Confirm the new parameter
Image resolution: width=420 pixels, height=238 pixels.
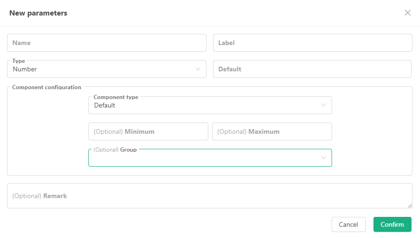[x=392, y=224]
